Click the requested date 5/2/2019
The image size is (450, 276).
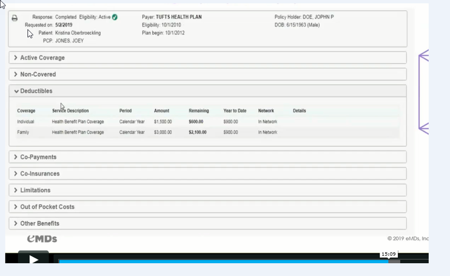click(x=64, y=25)
